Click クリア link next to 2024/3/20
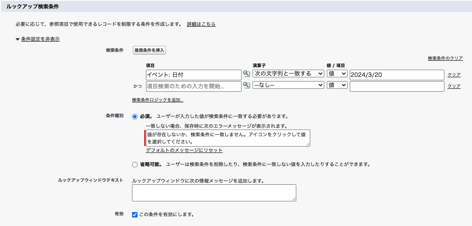 point(454,75)
